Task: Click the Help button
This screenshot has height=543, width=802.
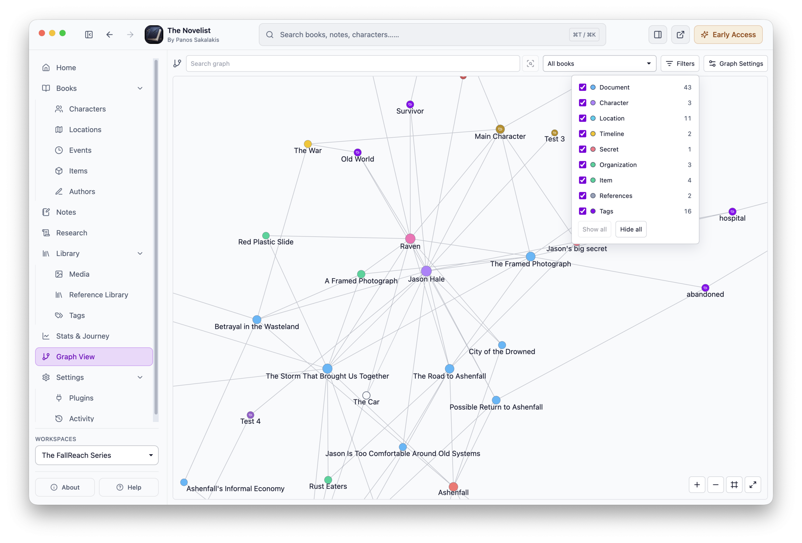Action: (128, 487)
